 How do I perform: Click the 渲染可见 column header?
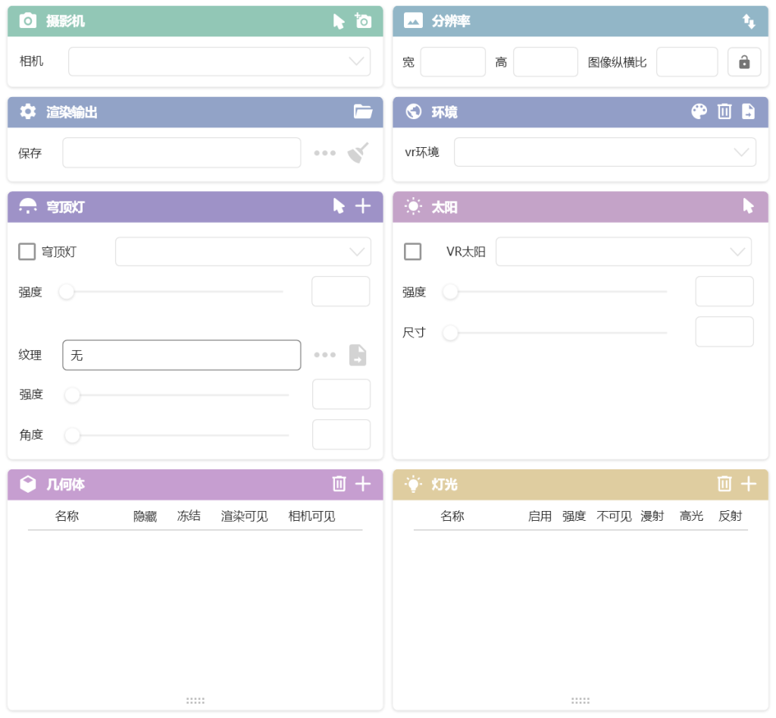coord(244,516)
